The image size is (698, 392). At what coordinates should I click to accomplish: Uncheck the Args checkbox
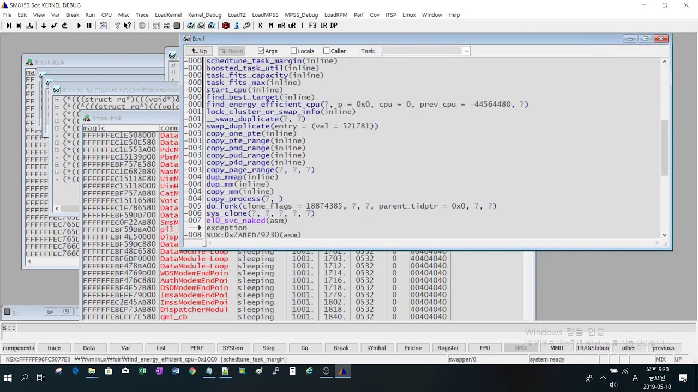coord(261,51)
